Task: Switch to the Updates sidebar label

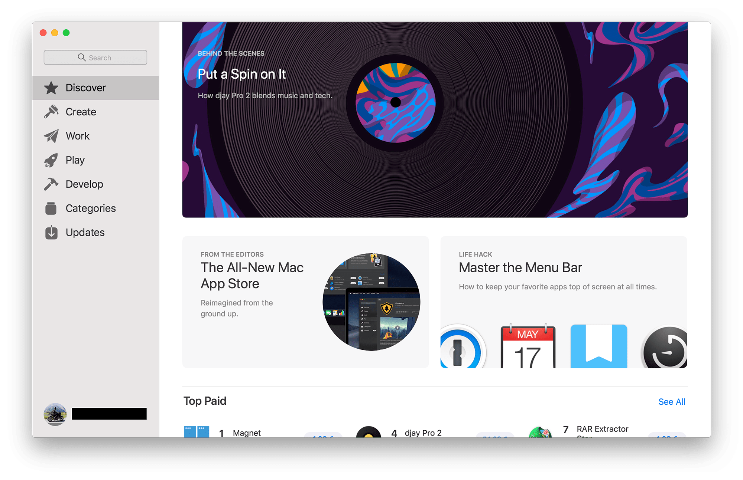Action: coord(85,233)
